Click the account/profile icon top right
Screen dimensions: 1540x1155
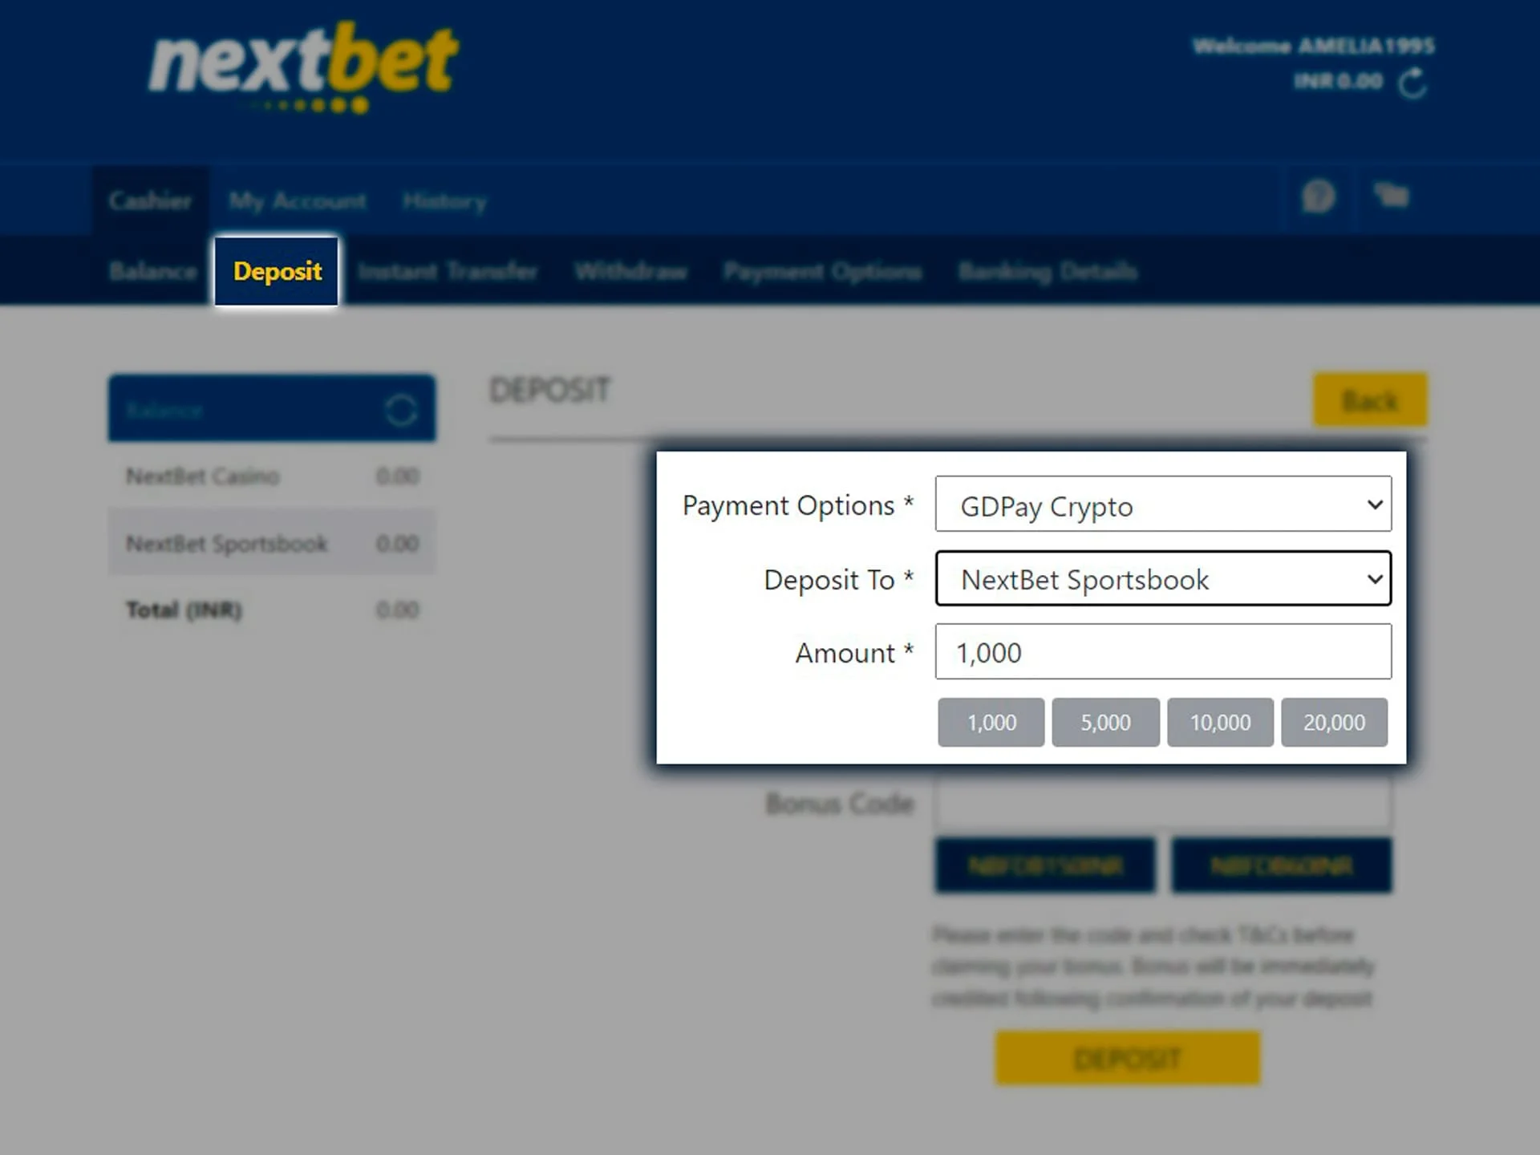[x=1317, y=198]
